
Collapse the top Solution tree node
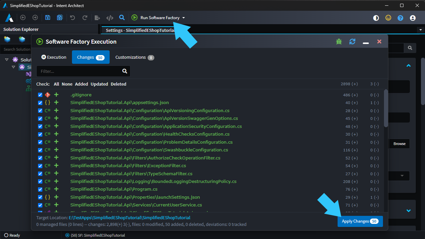coord(7,60)
